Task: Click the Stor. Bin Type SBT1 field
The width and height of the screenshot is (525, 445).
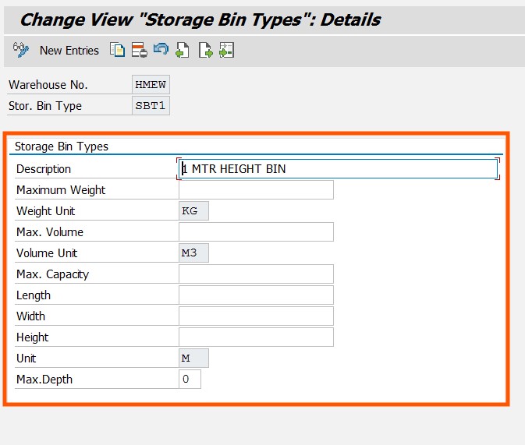Action: (151, 106)
